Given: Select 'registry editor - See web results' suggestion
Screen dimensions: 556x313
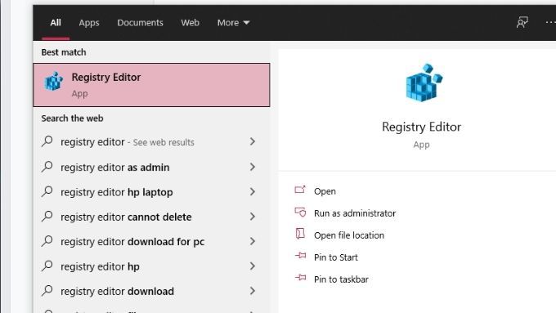Looking at the screenshot, I should pyautogui.click(x=151, y=141).
